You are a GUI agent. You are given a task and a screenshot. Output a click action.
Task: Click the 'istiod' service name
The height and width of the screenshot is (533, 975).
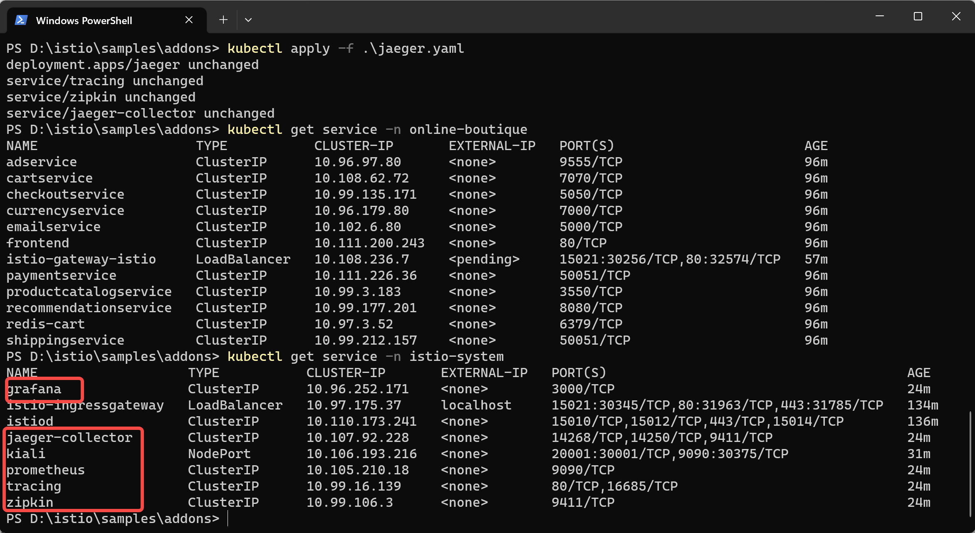tap(30, 422)
